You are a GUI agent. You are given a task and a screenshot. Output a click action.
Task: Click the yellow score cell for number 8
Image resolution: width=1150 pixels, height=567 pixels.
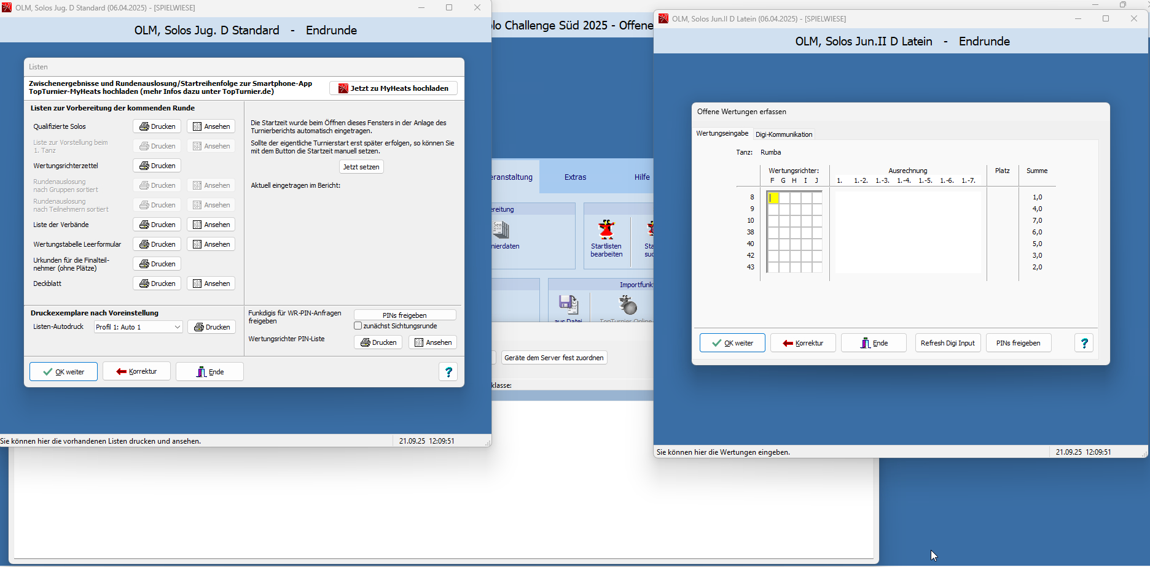pos(773,198)
